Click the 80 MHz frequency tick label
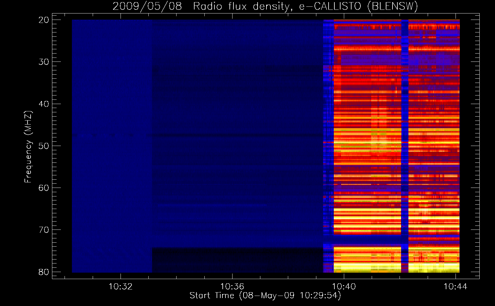The width and height of the screenshot is (495, 306). click(x=44, y=272)
